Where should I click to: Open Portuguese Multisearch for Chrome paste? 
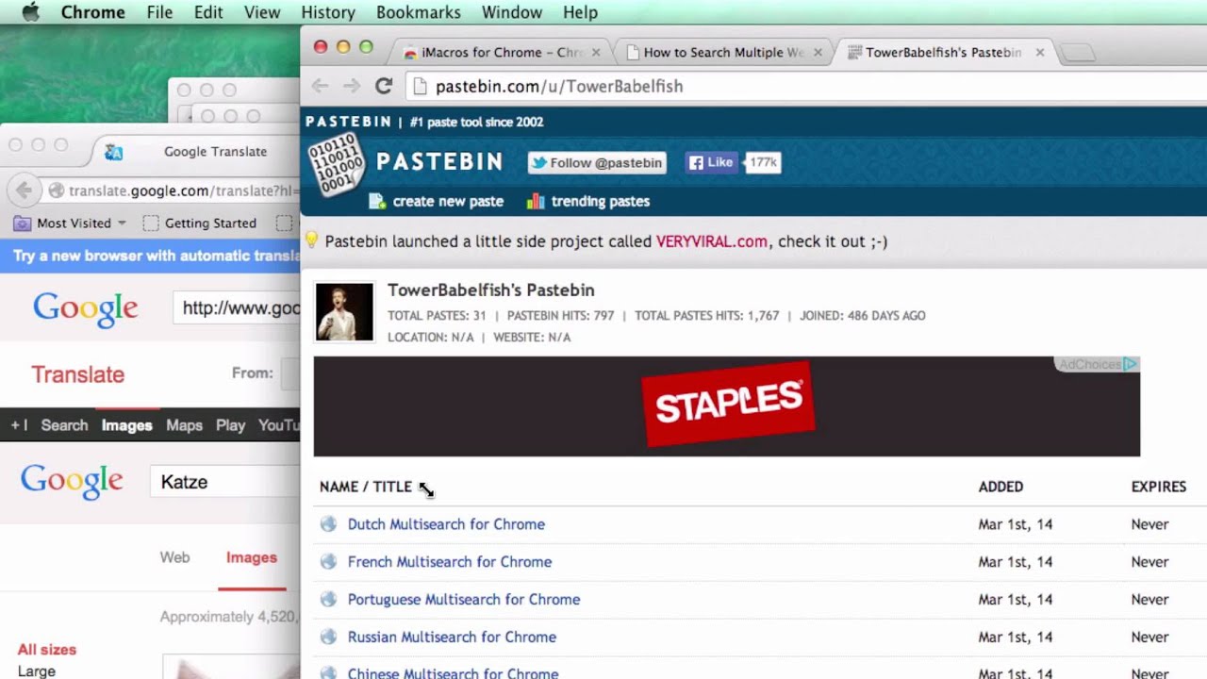[x=464, y=600]
